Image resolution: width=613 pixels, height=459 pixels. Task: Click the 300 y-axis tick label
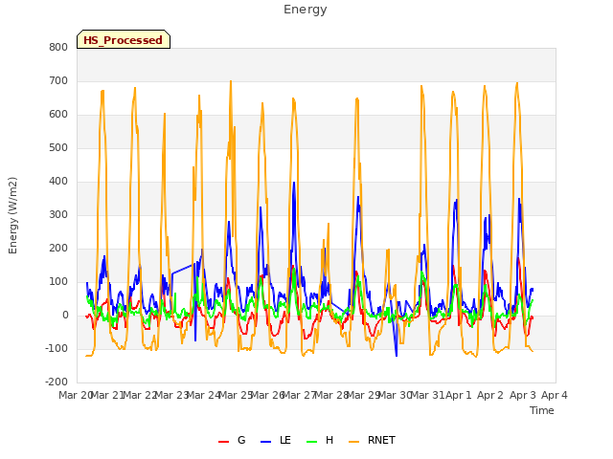click(58, 214)
